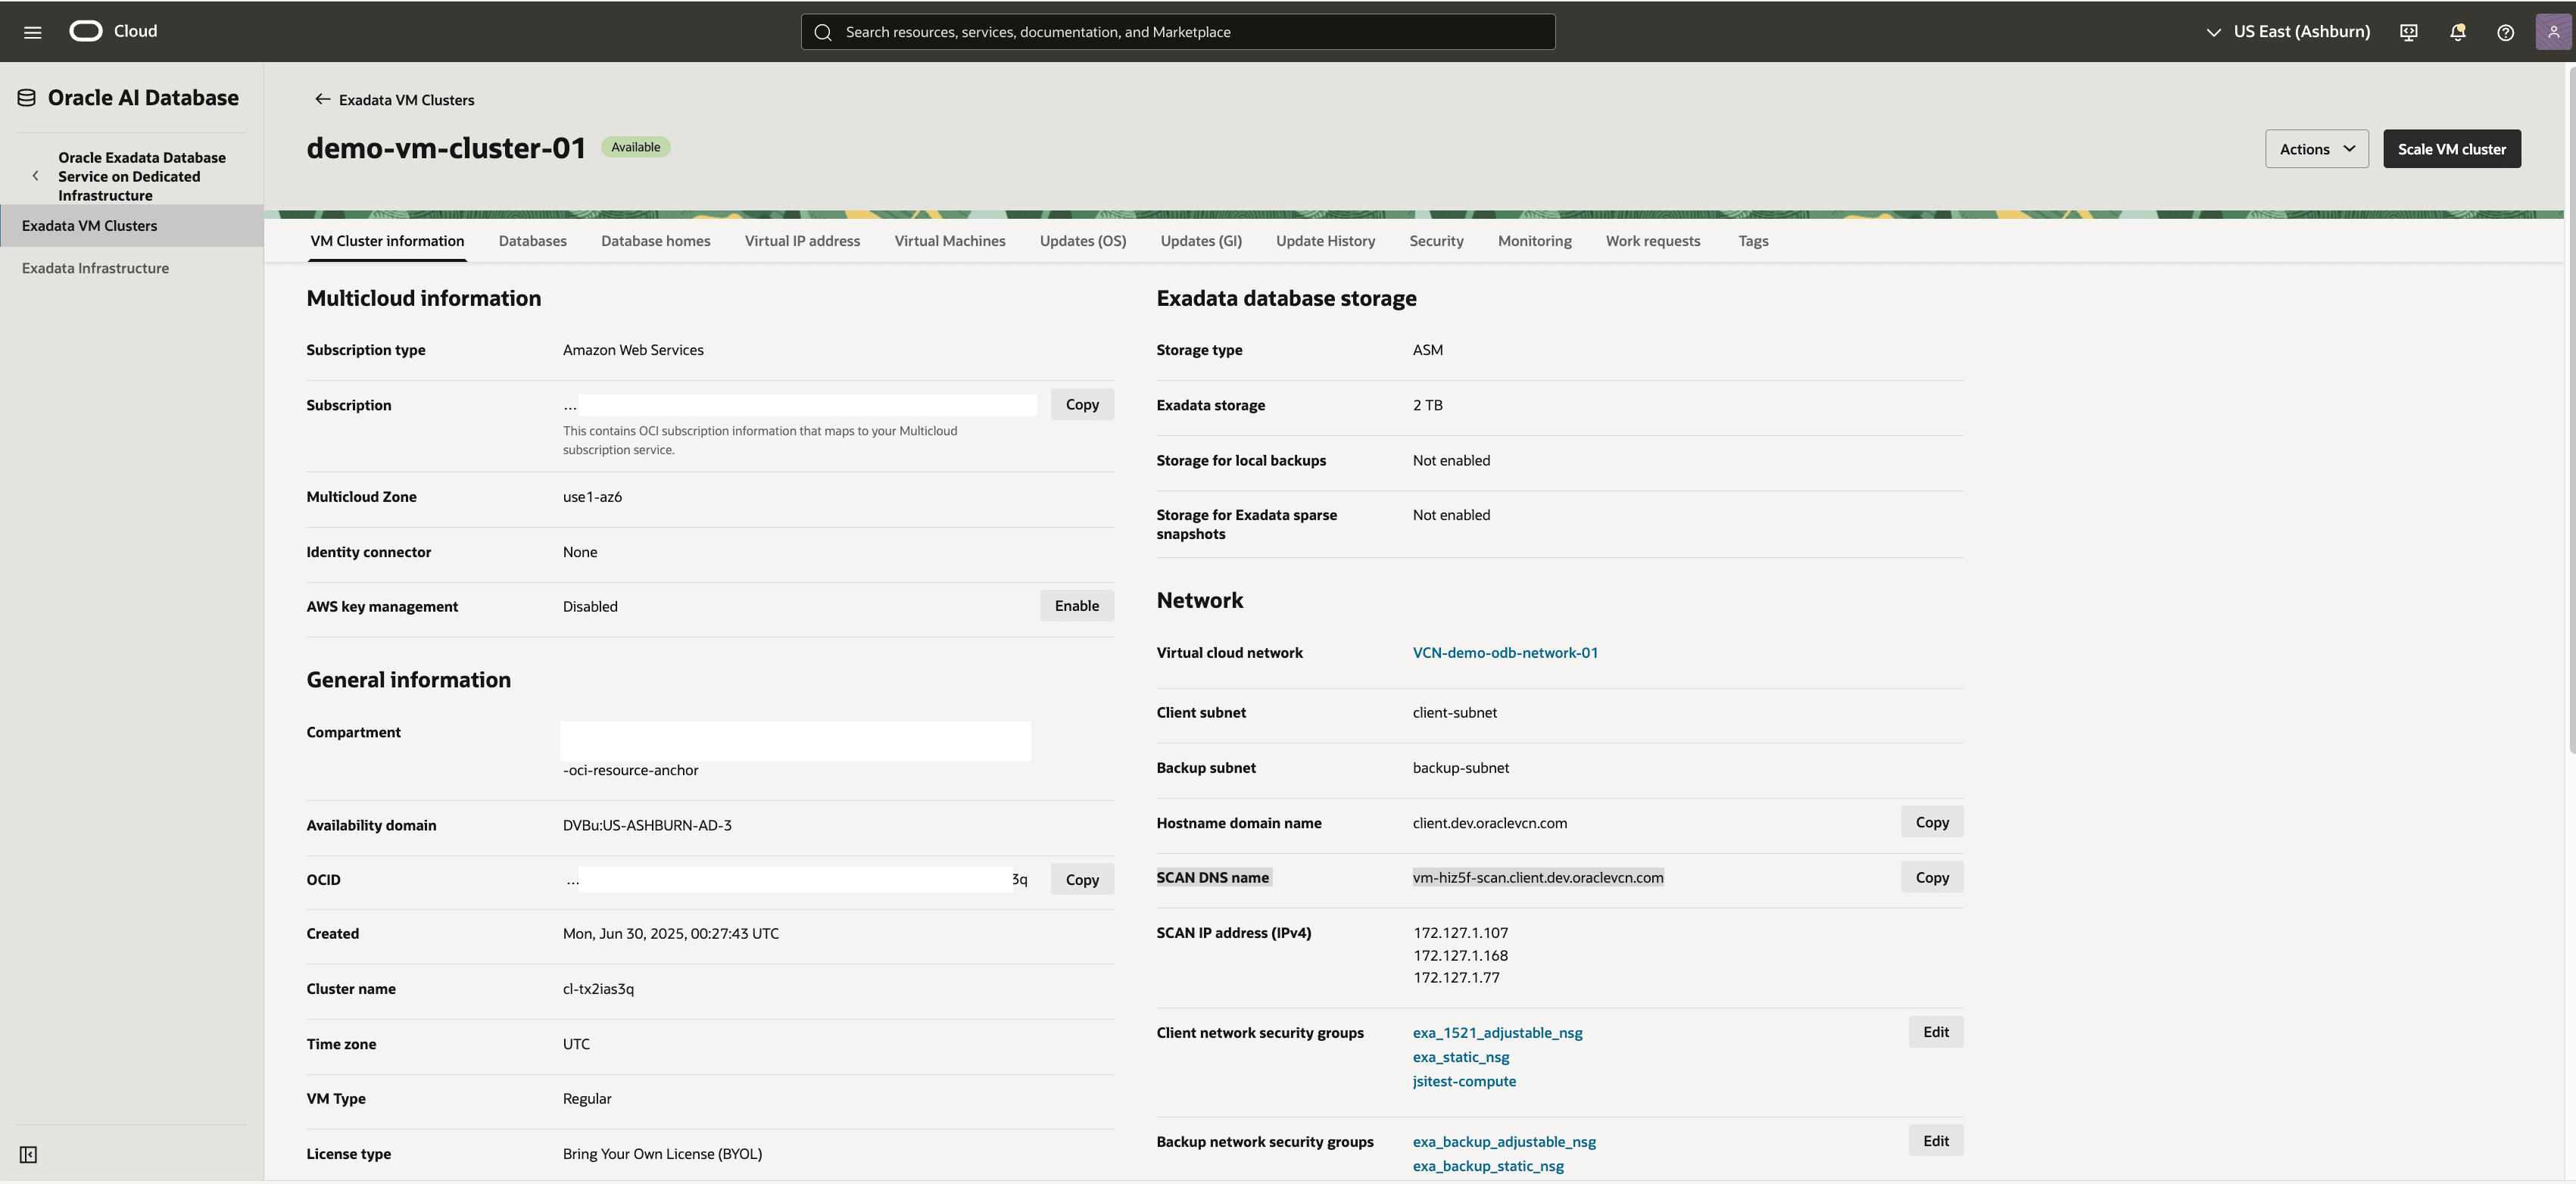The image size is (2576, 1184).
Task: Click the Multicloud Zone value use1-az6
Action: click(592, 497)
